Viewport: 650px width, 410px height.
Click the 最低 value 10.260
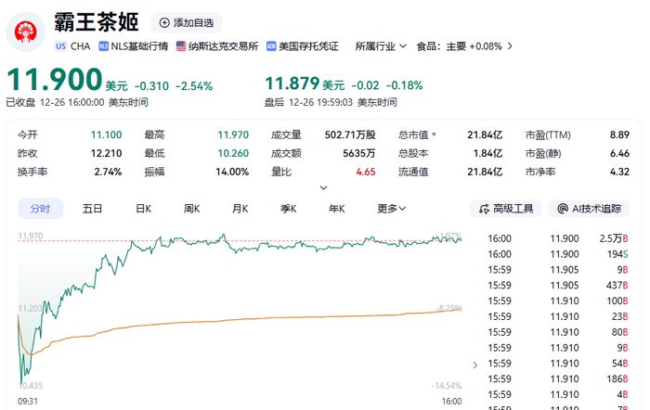[233, 154]
